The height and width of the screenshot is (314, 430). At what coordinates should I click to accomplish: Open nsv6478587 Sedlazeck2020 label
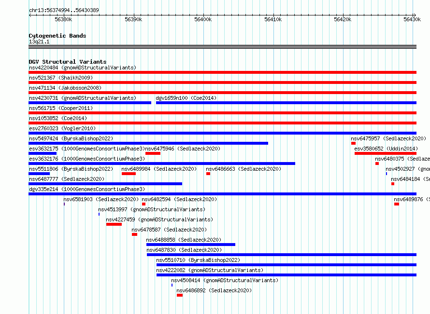coord(169,230)
